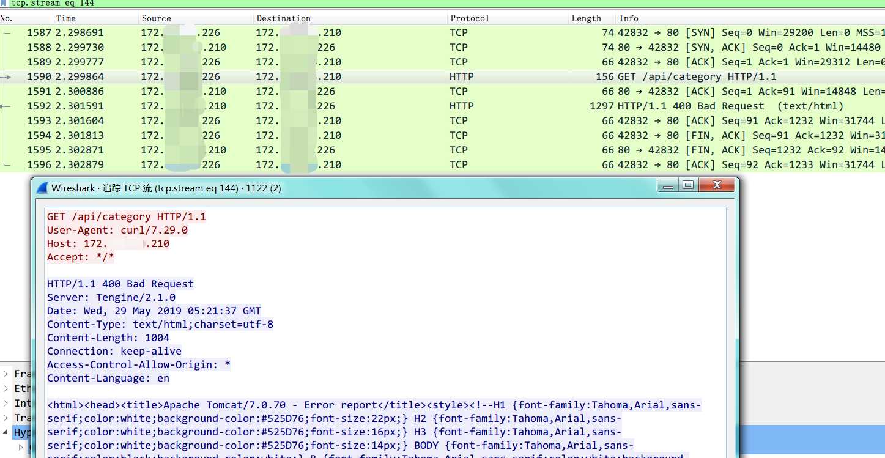Select packet 1588 with the [SYN, ACK] info
This screenshot has width=885, height=458.
pyautogui.click(x=442, y=47)
